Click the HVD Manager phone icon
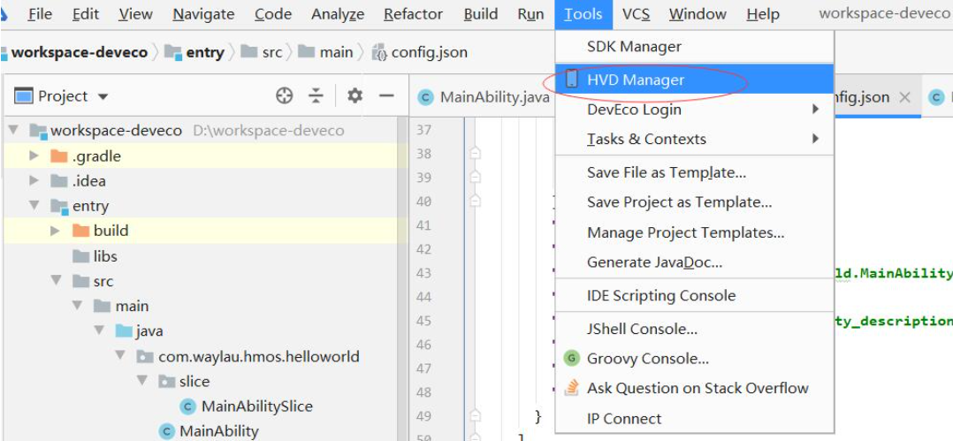This screenshot has width=953, height=441. pyautogui.click(x=571, y=79)
